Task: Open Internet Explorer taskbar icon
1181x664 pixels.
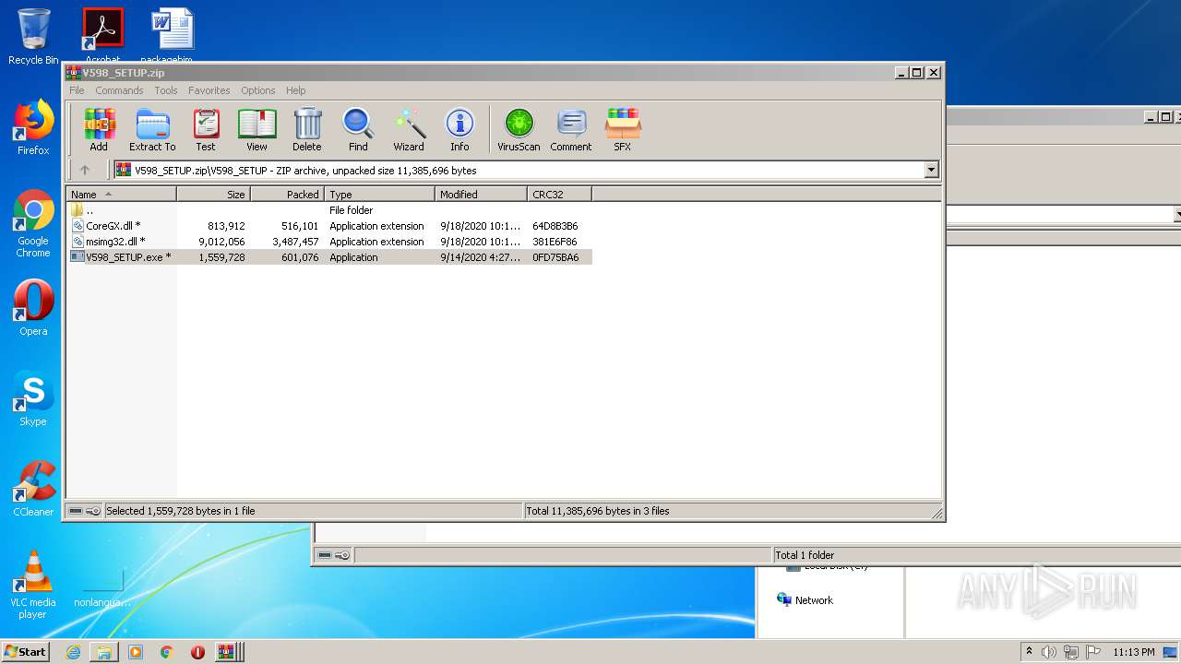Action: [x=73, y=652]
